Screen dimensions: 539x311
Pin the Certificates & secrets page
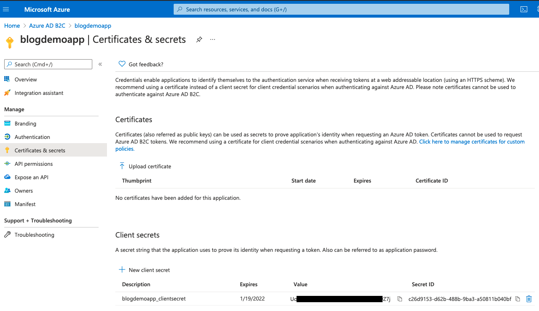click(x=199, y=39)
